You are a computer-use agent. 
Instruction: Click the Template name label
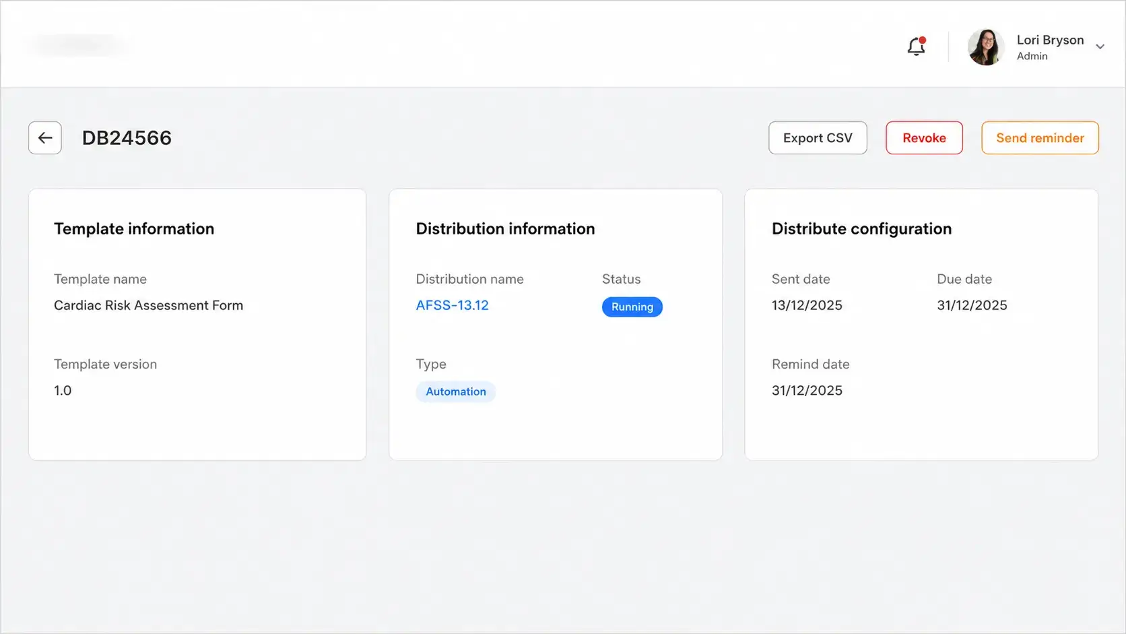[100, 279]
